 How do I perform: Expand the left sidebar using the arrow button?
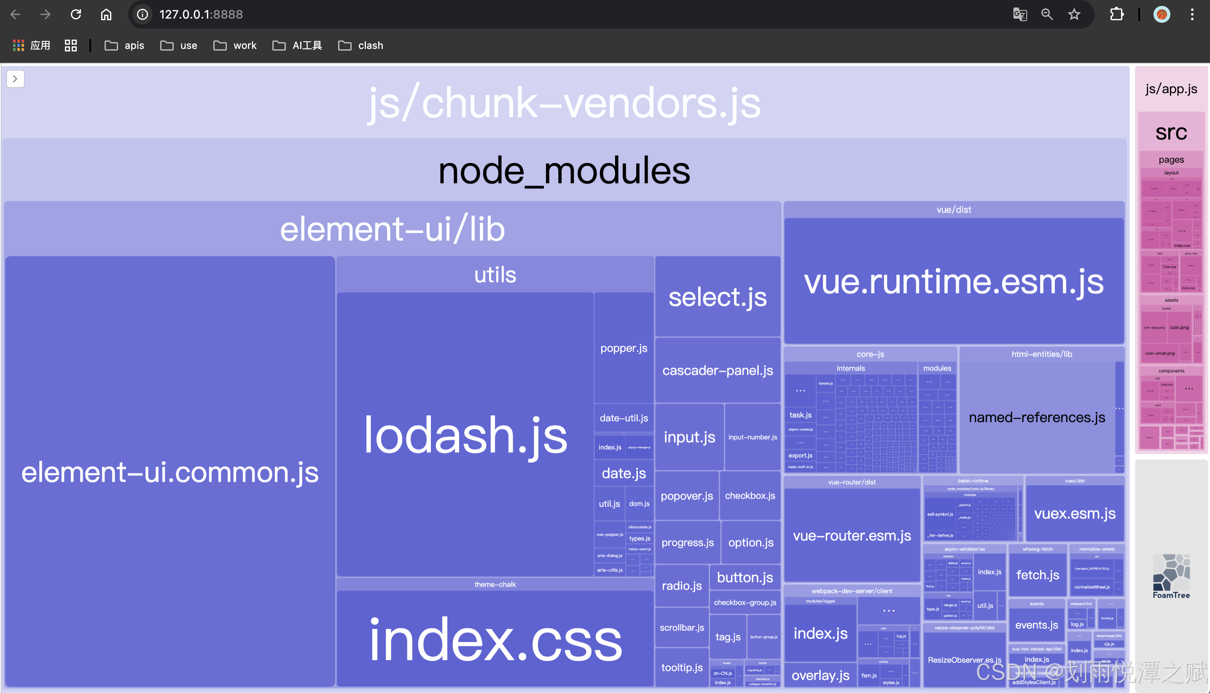click(x=15, y=78)
